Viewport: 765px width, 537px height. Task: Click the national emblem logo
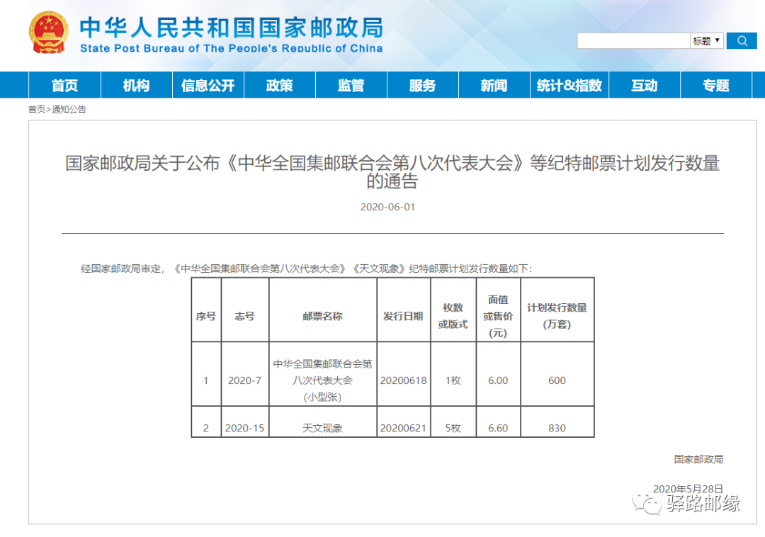click(48, 32)
